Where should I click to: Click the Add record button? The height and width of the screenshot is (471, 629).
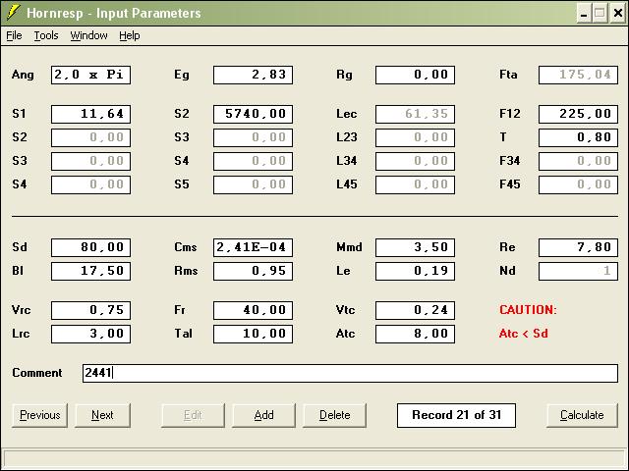coord(263,415)
